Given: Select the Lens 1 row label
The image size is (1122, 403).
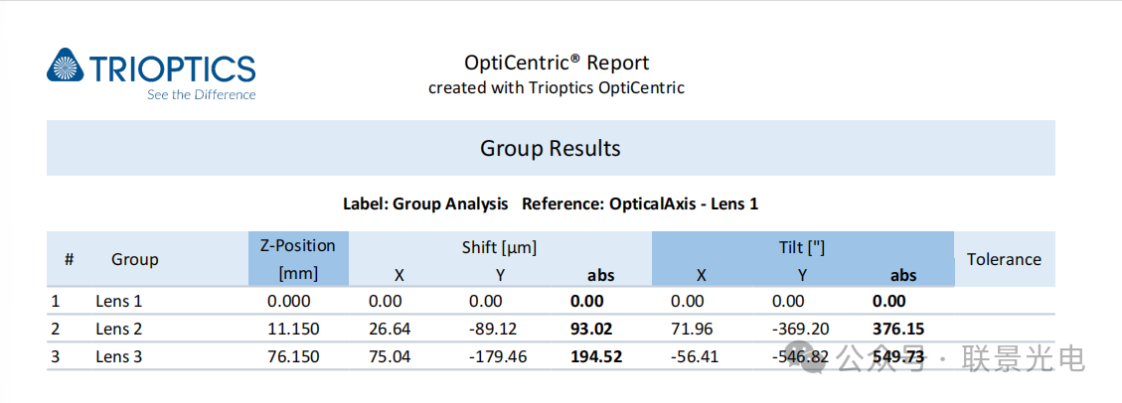Looking at the screenshot, I should pos(119,301).
